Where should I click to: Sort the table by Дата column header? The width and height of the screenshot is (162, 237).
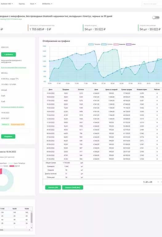point(51,90)
